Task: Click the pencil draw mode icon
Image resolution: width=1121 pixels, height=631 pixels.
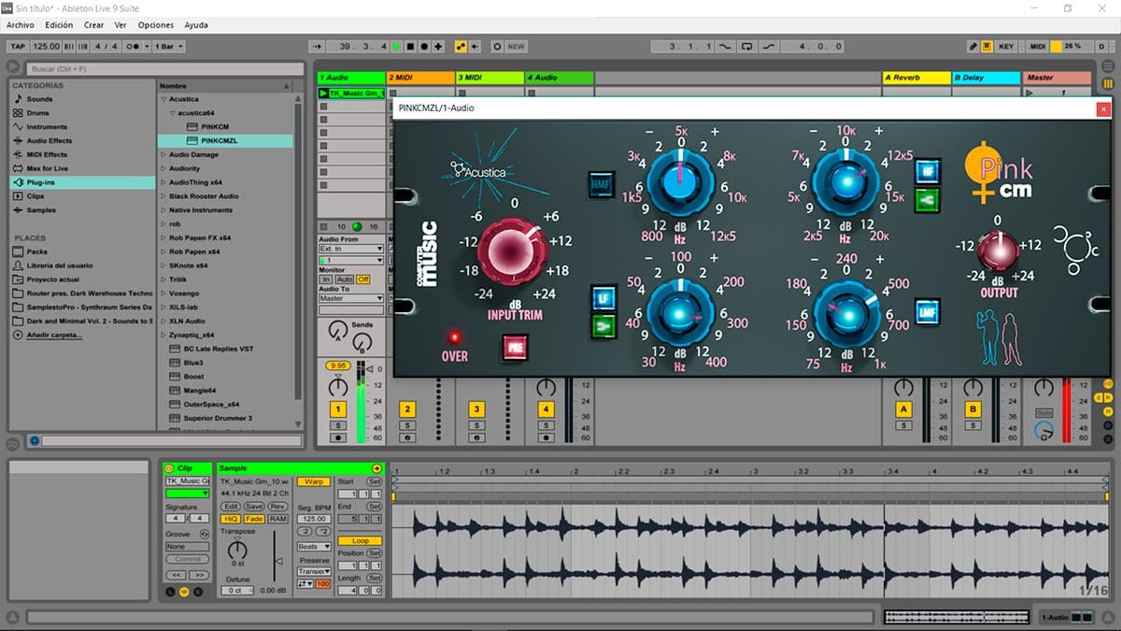Action: (972, 46)
